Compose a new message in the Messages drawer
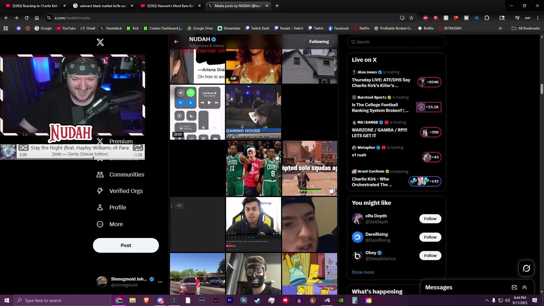Viewport: 544px width, 306px height. pyautogui.click(x=514, y=287)
